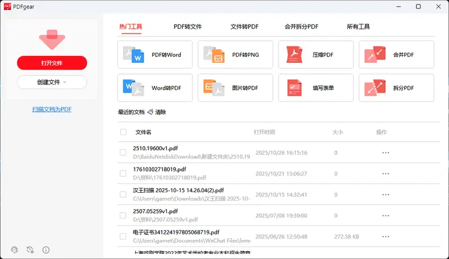The width and height of the screenshot is (449, 259).
Task: Open recent file 2507.05259v1.pdf by name
Action: point(155,211)
